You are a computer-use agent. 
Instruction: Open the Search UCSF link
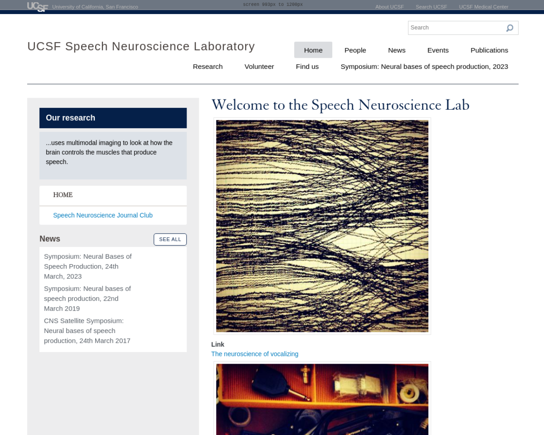(431, 7)
